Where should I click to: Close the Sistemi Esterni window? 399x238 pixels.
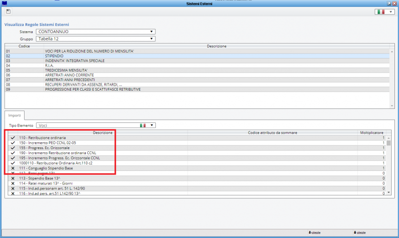[x=394, y=4]
